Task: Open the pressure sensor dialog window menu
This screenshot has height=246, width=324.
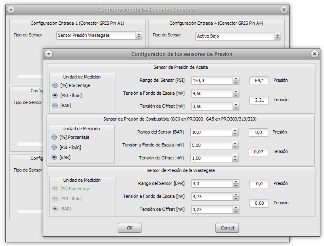Action: coord(49,54)
